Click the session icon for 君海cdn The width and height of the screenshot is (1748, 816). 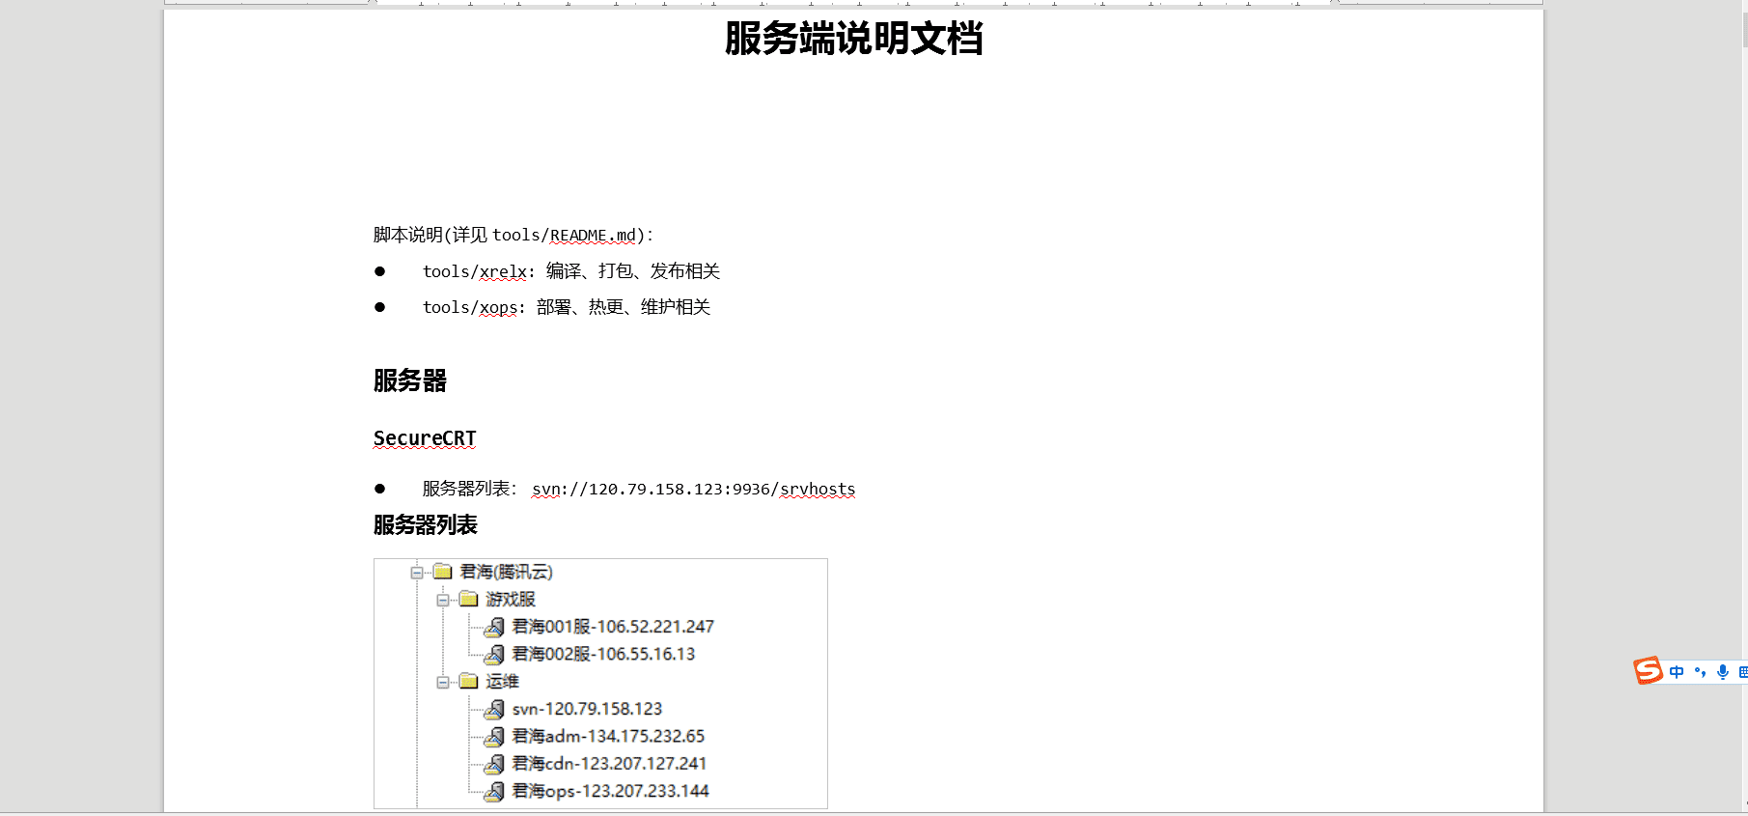(494, 763)
